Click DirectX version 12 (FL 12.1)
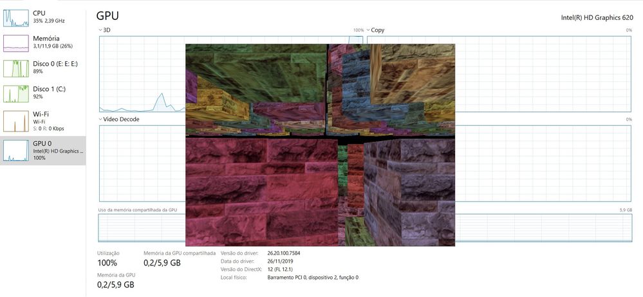The image size is (643, 297). pyautogui.click(x=281, y=269)
